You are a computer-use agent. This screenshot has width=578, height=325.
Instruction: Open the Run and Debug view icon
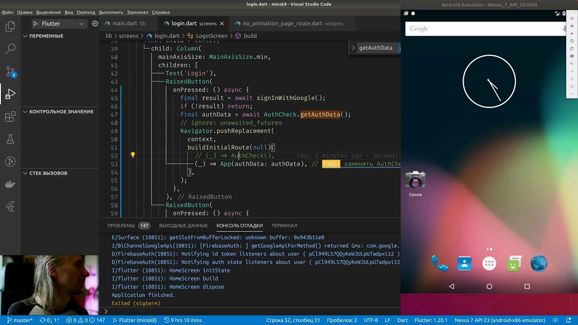(10, 95)
